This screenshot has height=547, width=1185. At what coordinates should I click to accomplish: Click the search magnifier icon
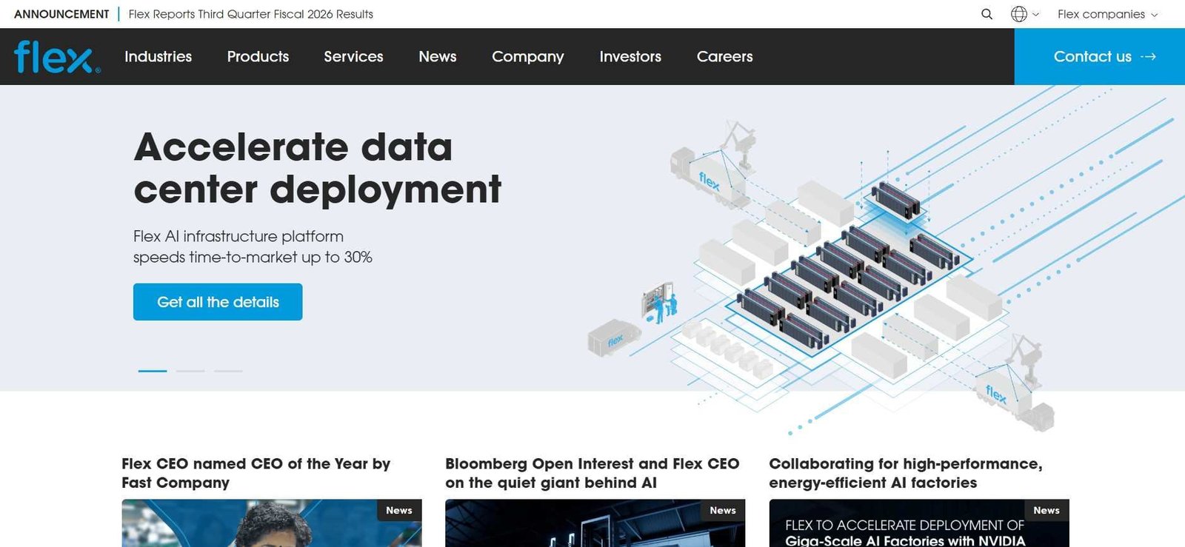point(987,14)
